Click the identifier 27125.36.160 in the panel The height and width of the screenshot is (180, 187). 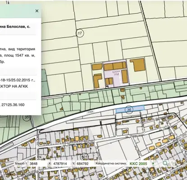[13, 105]
